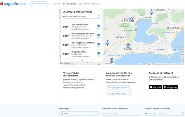185x117 pixels.
Task: Click the footer location arrow icon
Action: pyautogui.click(x=146, y=113)
